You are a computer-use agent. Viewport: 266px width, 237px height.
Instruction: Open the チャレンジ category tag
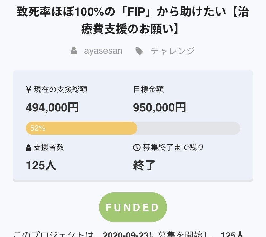[173, 51]
